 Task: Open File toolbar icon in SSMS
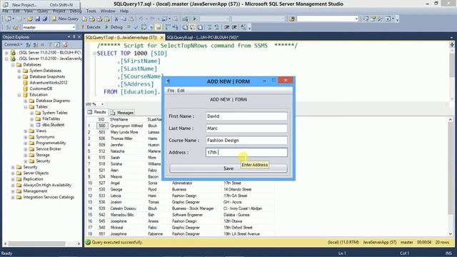[30, 19]
